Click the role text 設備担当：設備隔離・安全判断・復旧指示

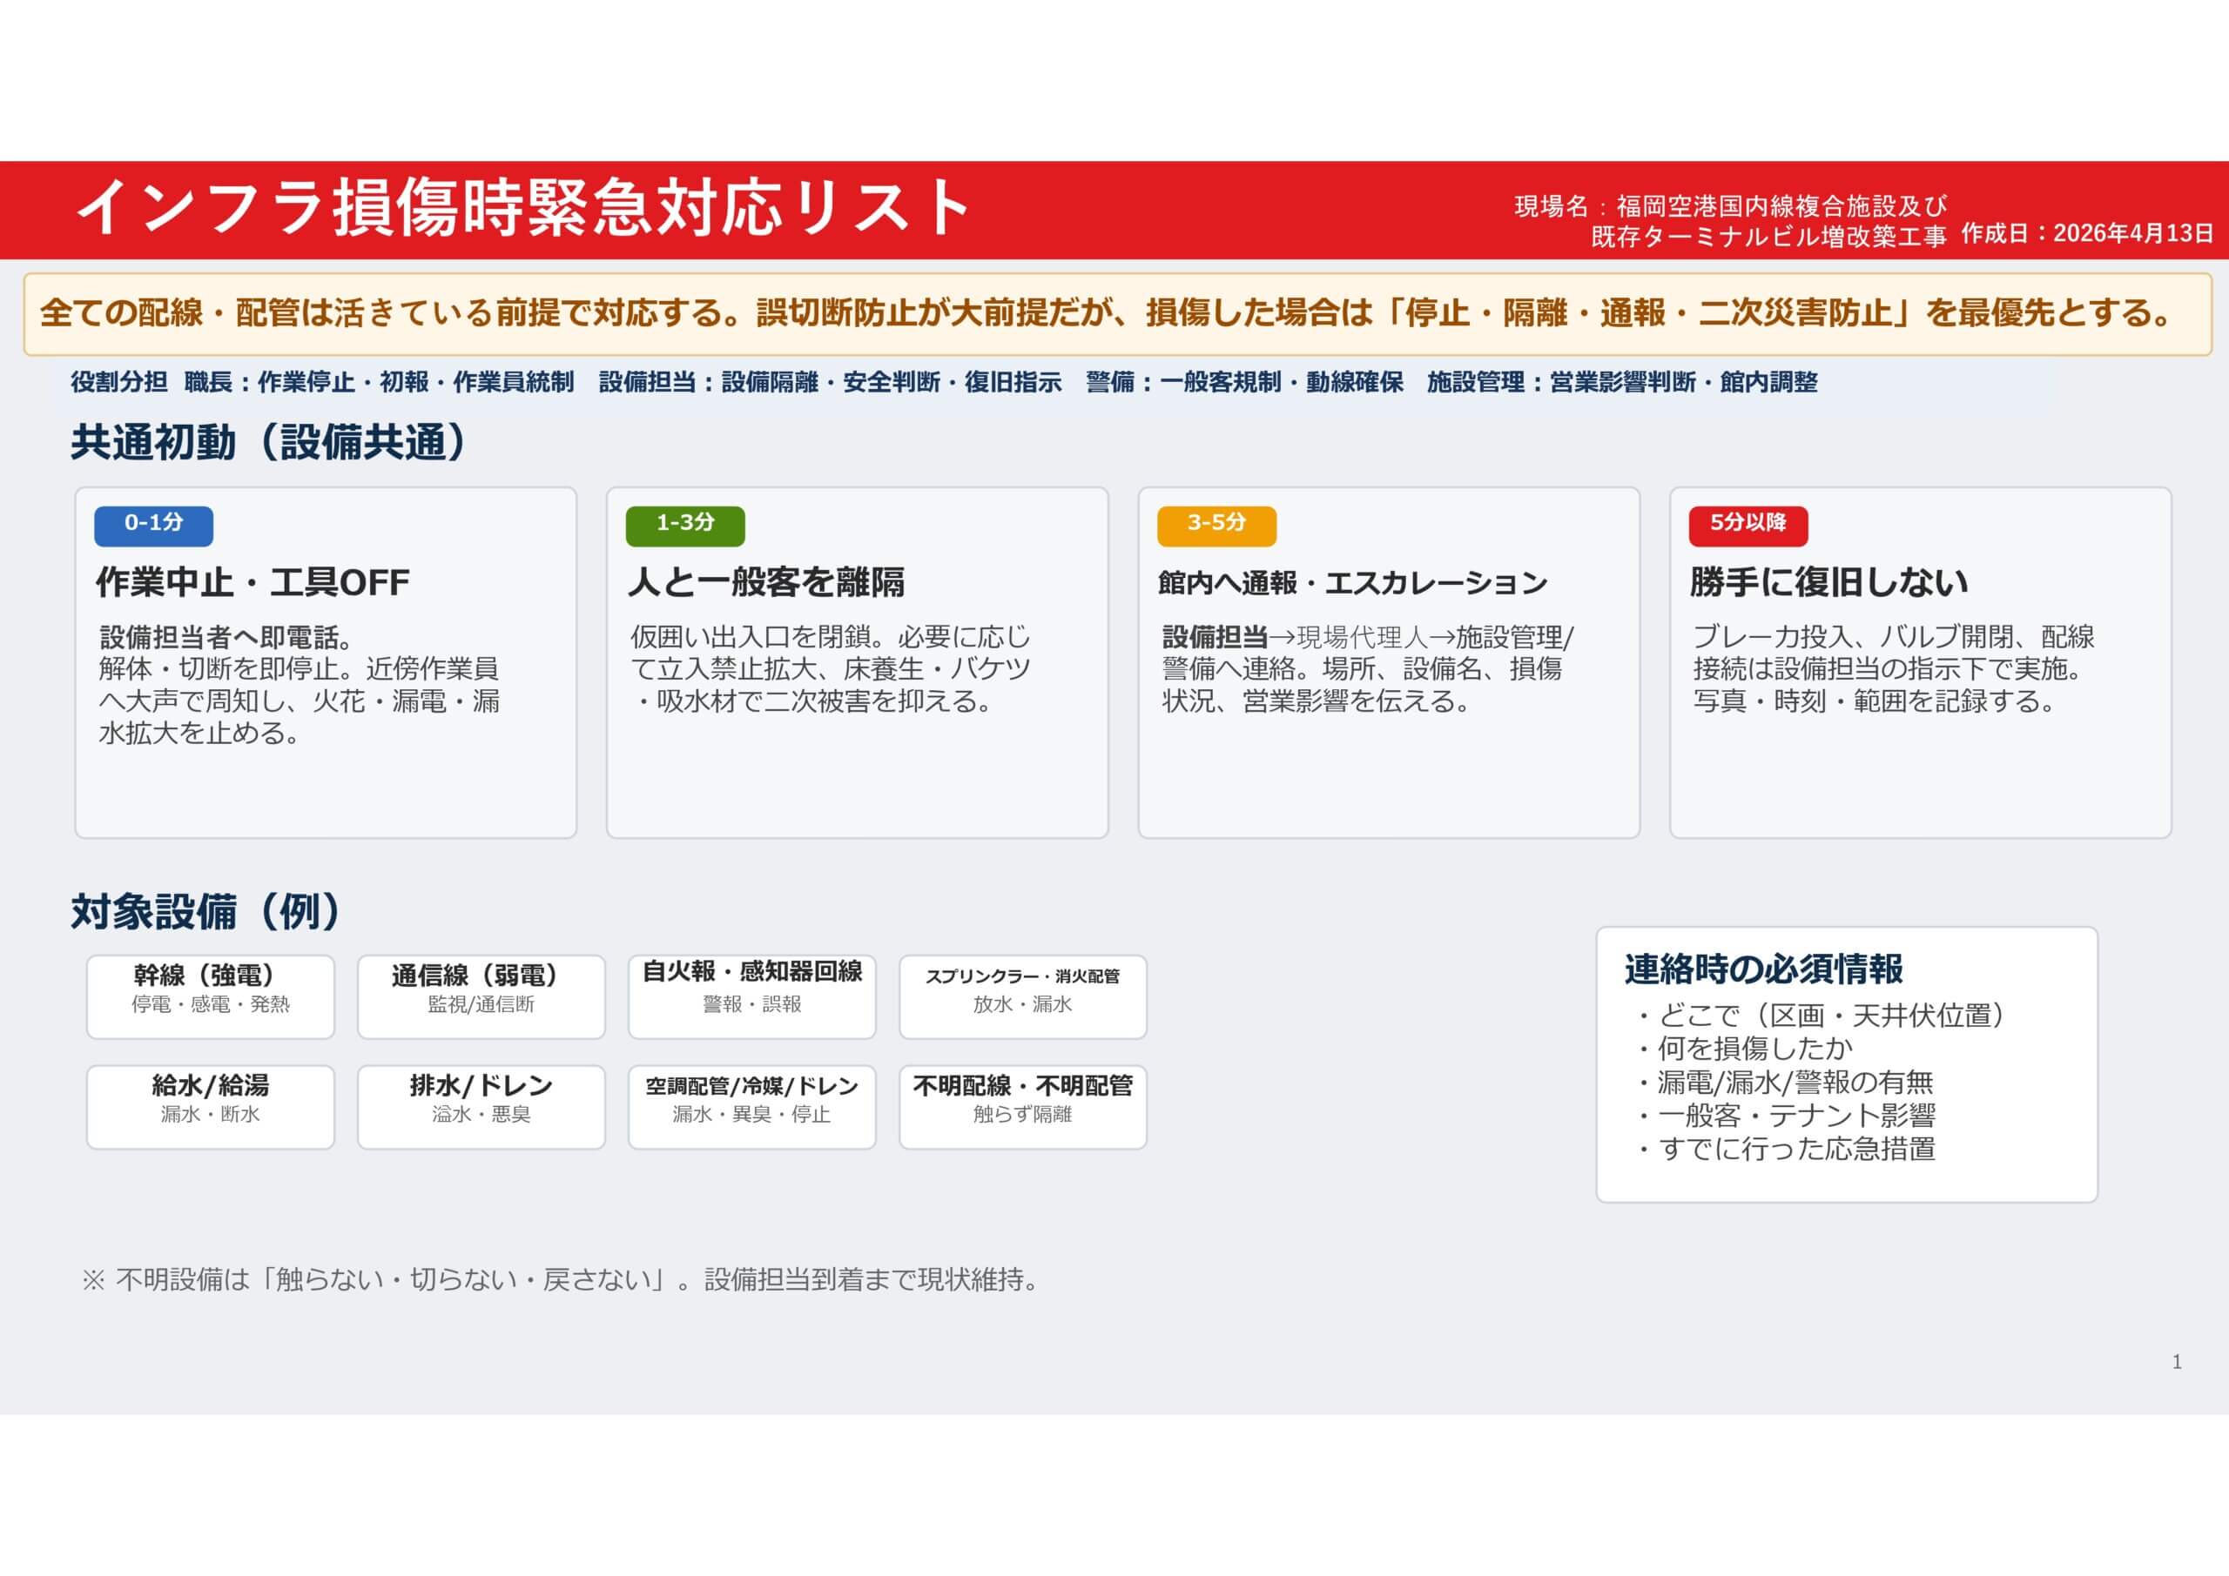click(x=830, y=382)
